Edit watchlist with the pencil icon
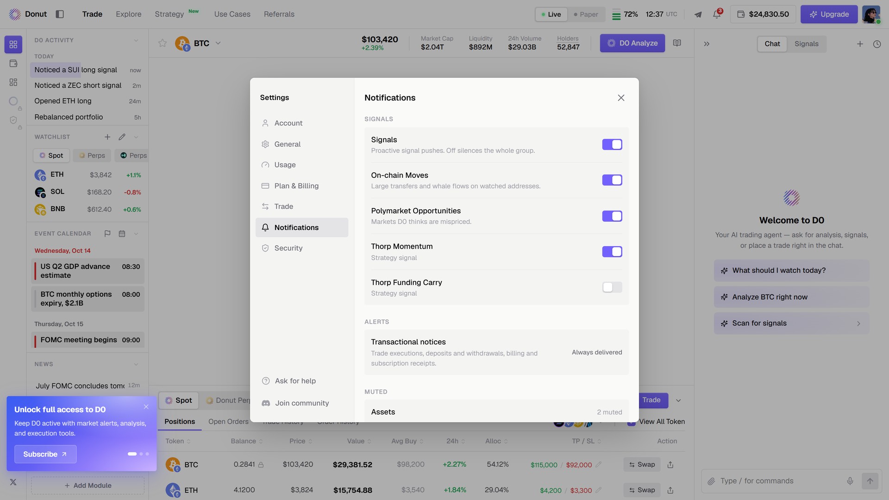 122,137
